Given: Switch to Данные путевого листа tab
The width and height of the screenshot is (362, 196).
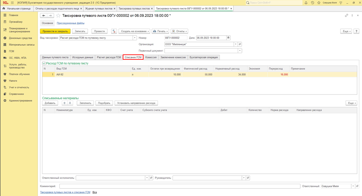Looking at the screenshot, I should (x=55, y=57).
